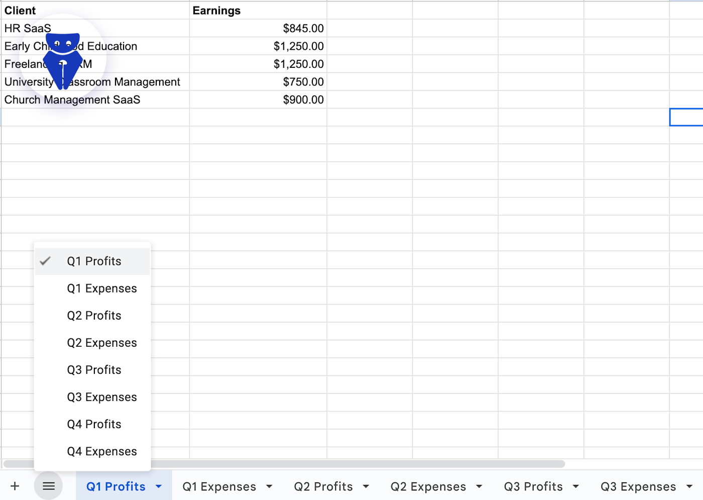
Task: Select the $750.00 earnings cell
Action: (x=258, y=82)
